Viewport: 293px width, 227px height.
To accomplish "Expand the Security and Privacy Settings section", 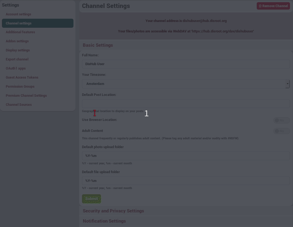I will [x=113, y=211].
